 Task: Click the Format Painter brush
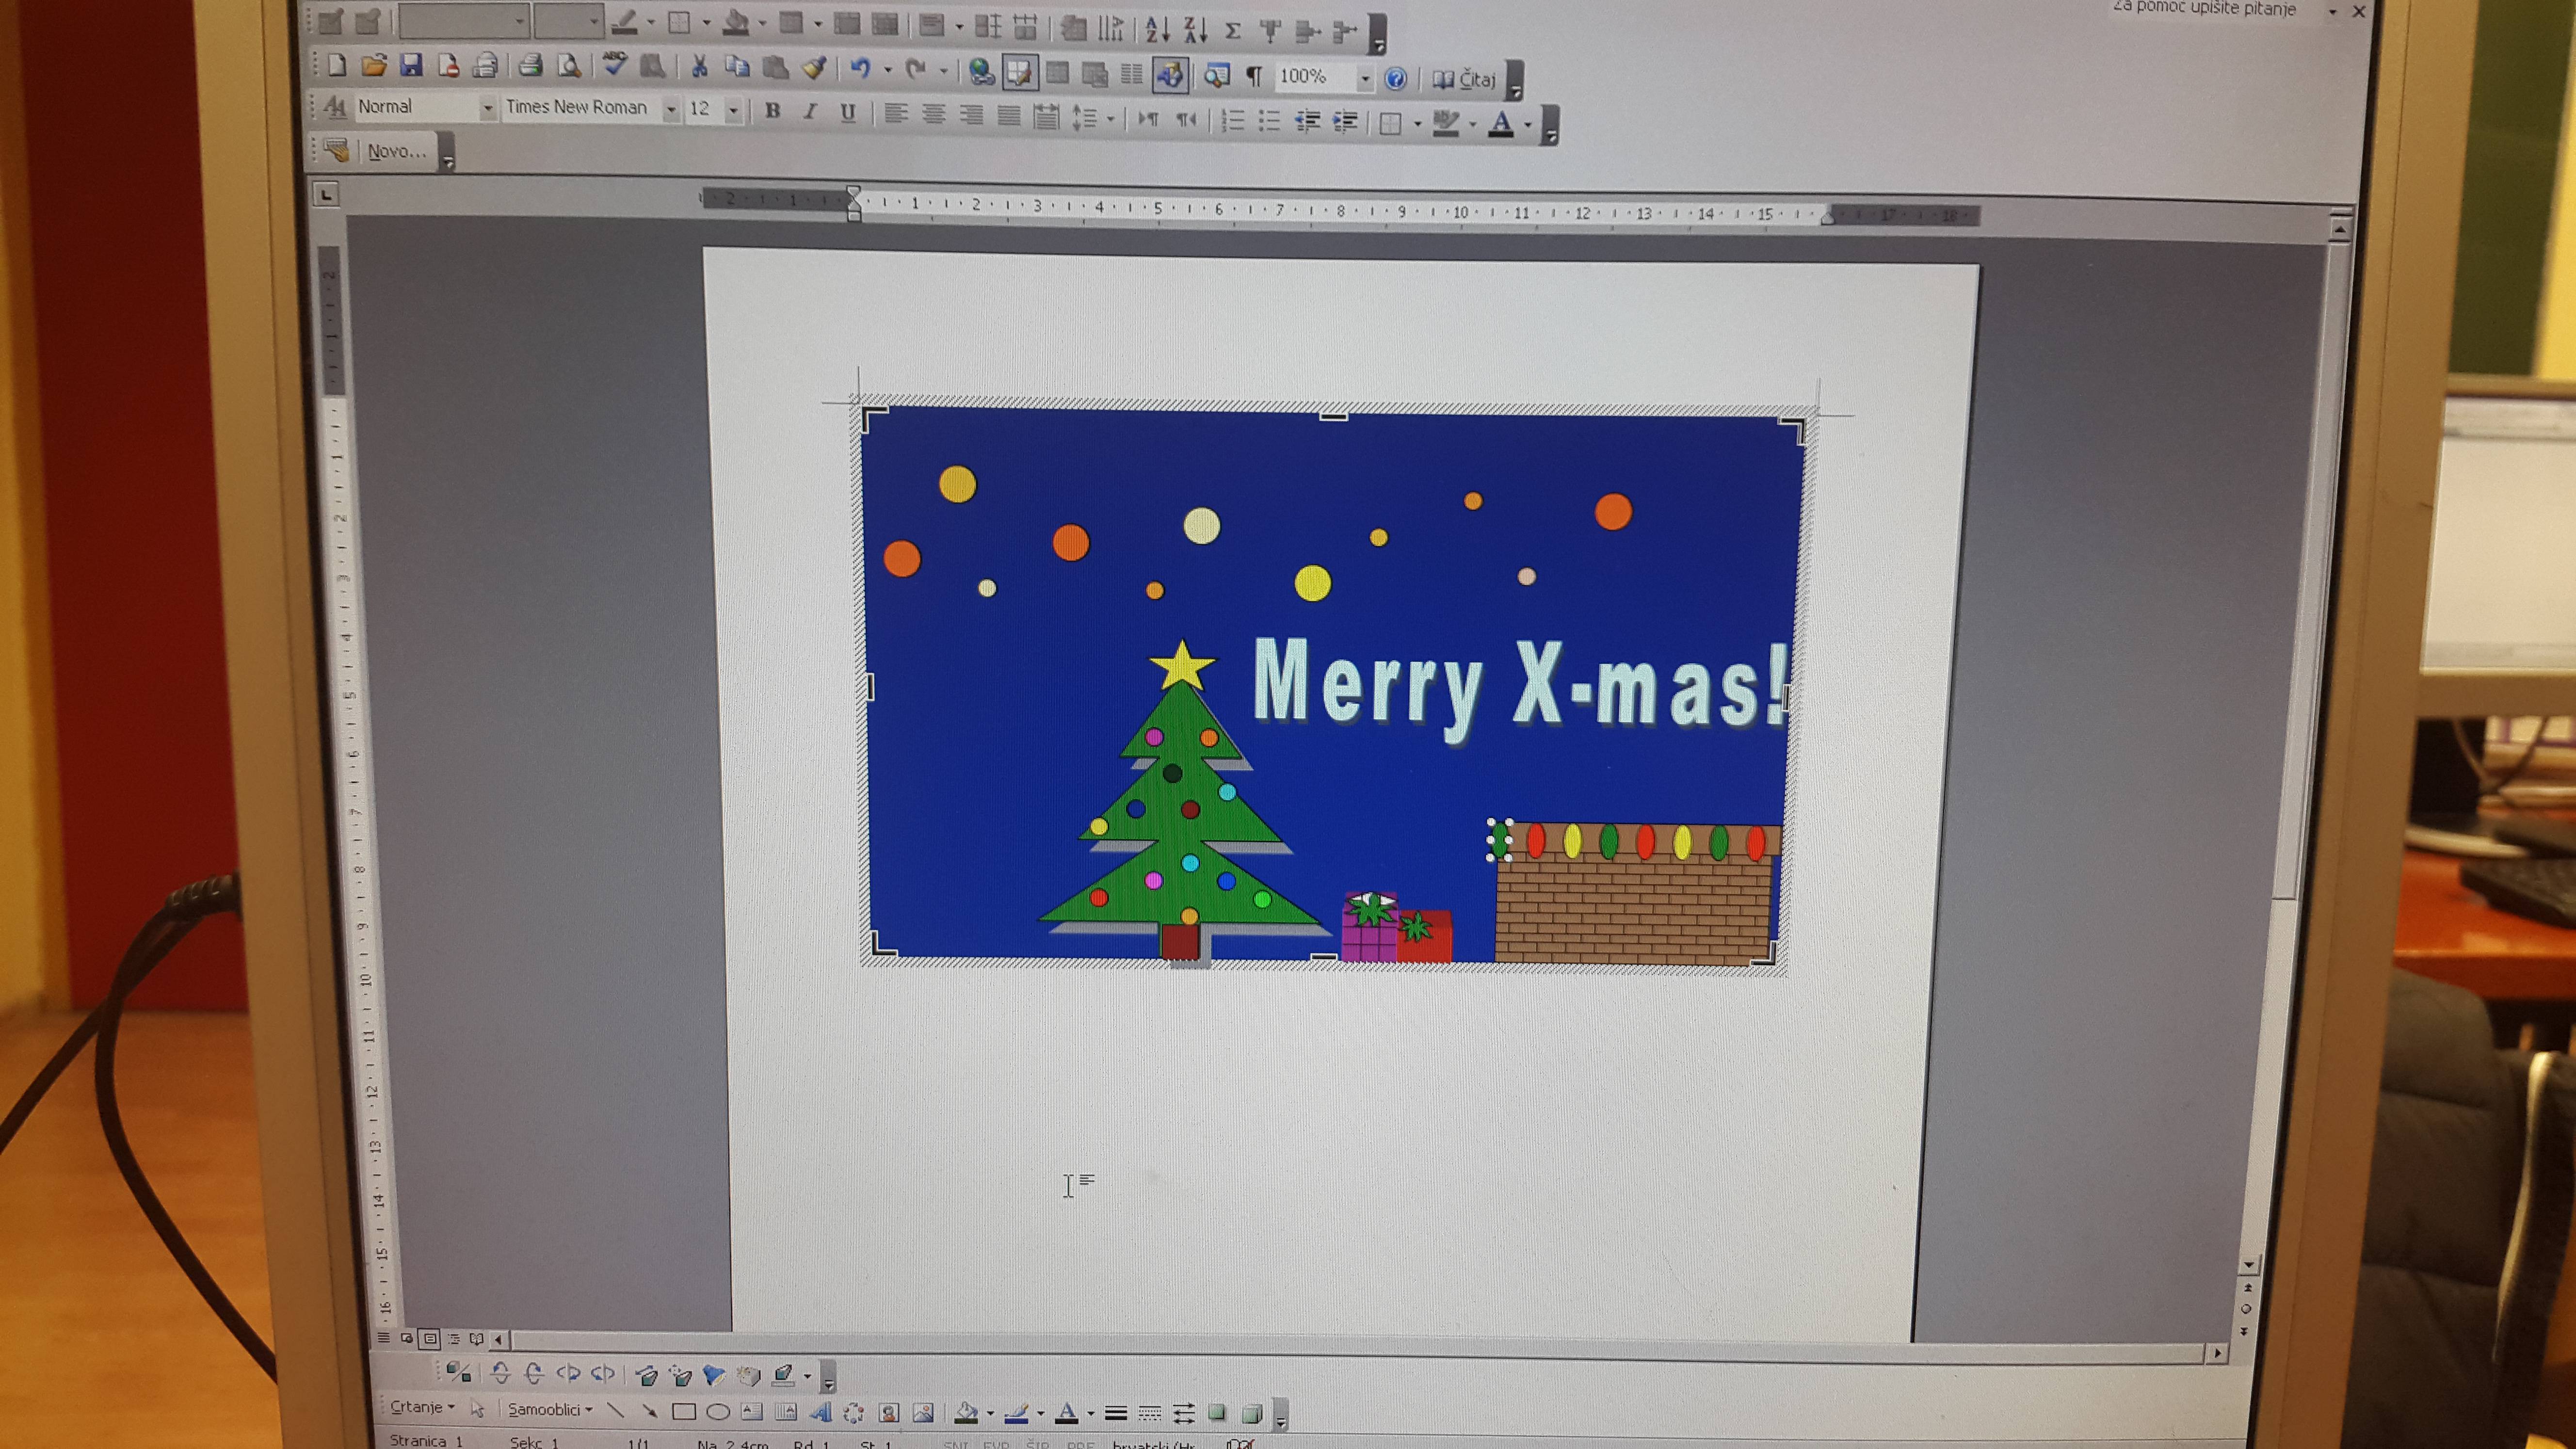coord(814,68)
